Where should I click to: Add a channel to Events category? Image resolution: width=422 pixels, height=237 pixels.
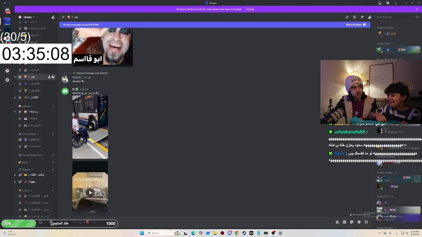click(53, 190)
